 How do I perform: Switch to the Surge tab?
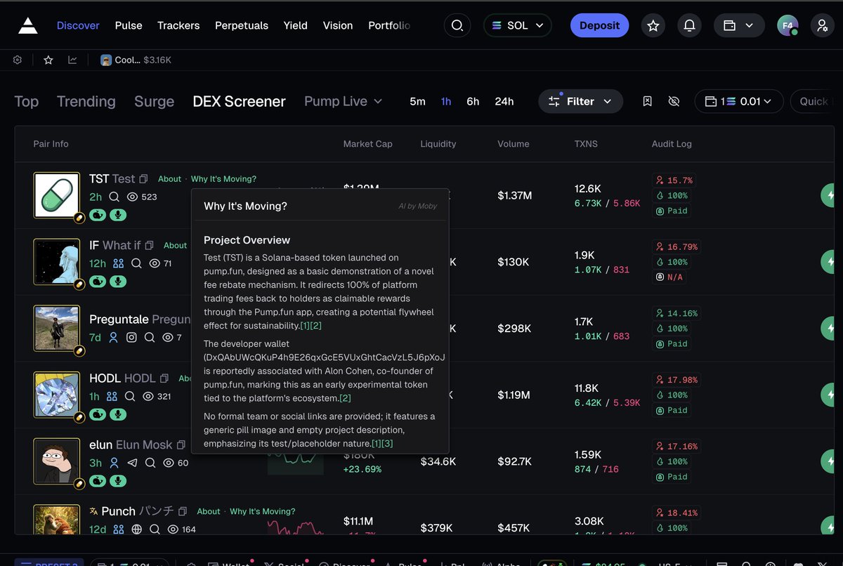(x=154, y=101)
